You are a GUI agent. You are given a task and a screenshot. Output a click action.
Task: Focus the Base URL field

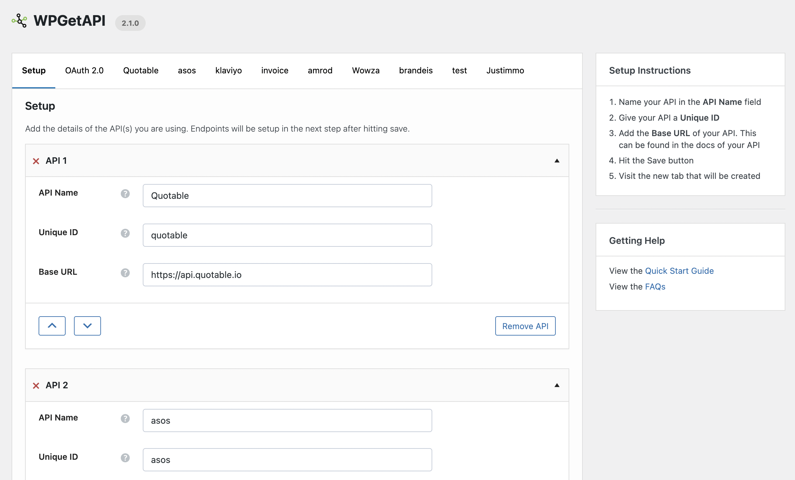[x=287, y=275]
